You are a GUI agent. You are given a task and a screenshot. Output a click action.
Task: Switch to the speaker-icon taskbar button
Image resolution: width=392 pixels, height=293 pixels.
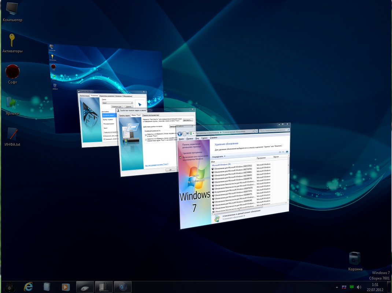[x=122, y=287]
